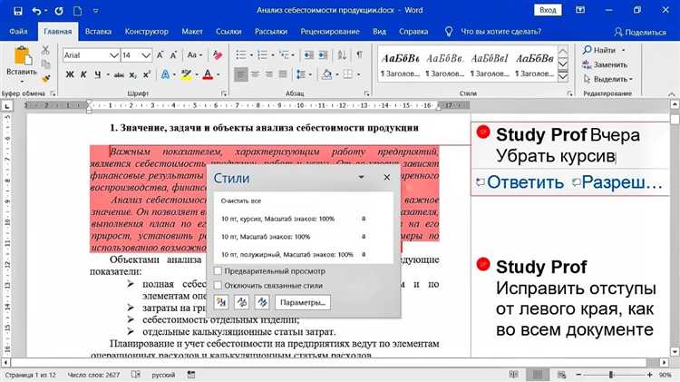The height and width of the screenshot is (382, 680).
Task: Toggle bold (Ж) formatting
Action: [70, 74]
